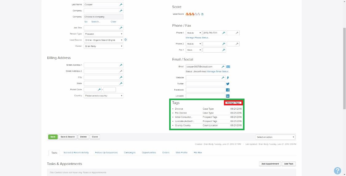Open the Campaigns tab
Screen dimensions: 346x176
130,152
